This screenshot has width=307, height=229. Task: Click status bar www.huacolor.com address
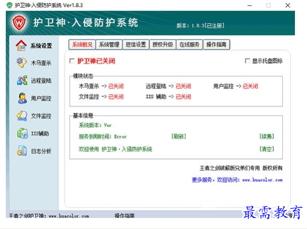69,216
